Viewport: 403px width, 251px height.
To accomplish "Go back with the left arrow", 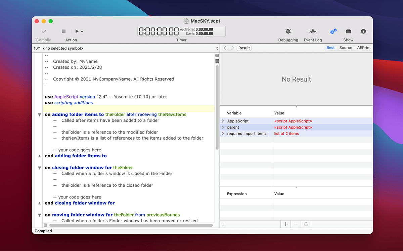I will (x=225, y=48).
